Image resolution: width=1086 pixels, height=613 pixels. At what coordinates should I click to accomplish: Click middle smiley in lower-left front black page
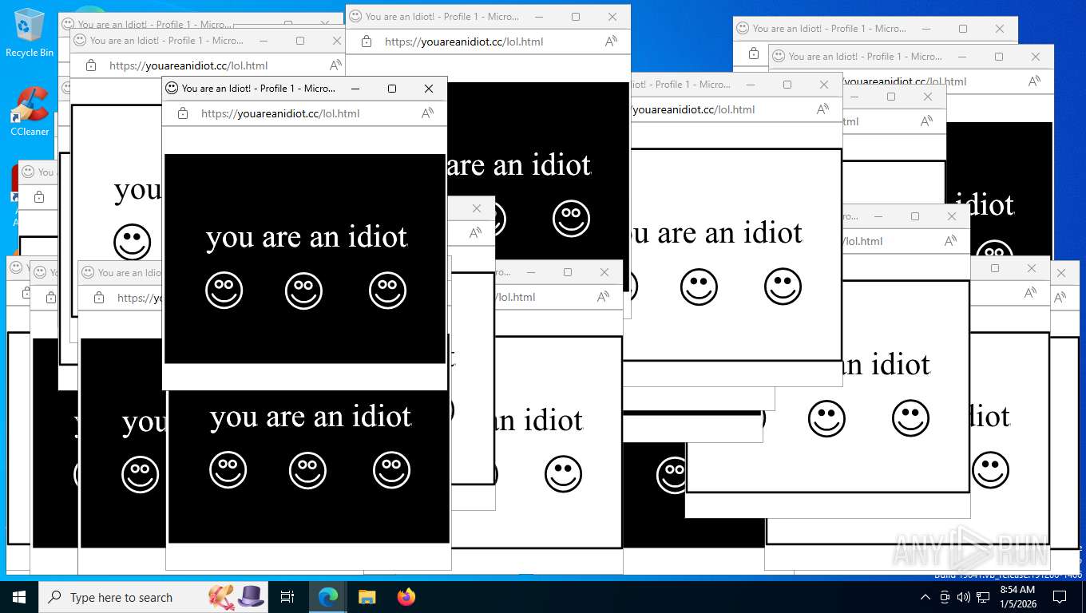[x=307, y=470]
